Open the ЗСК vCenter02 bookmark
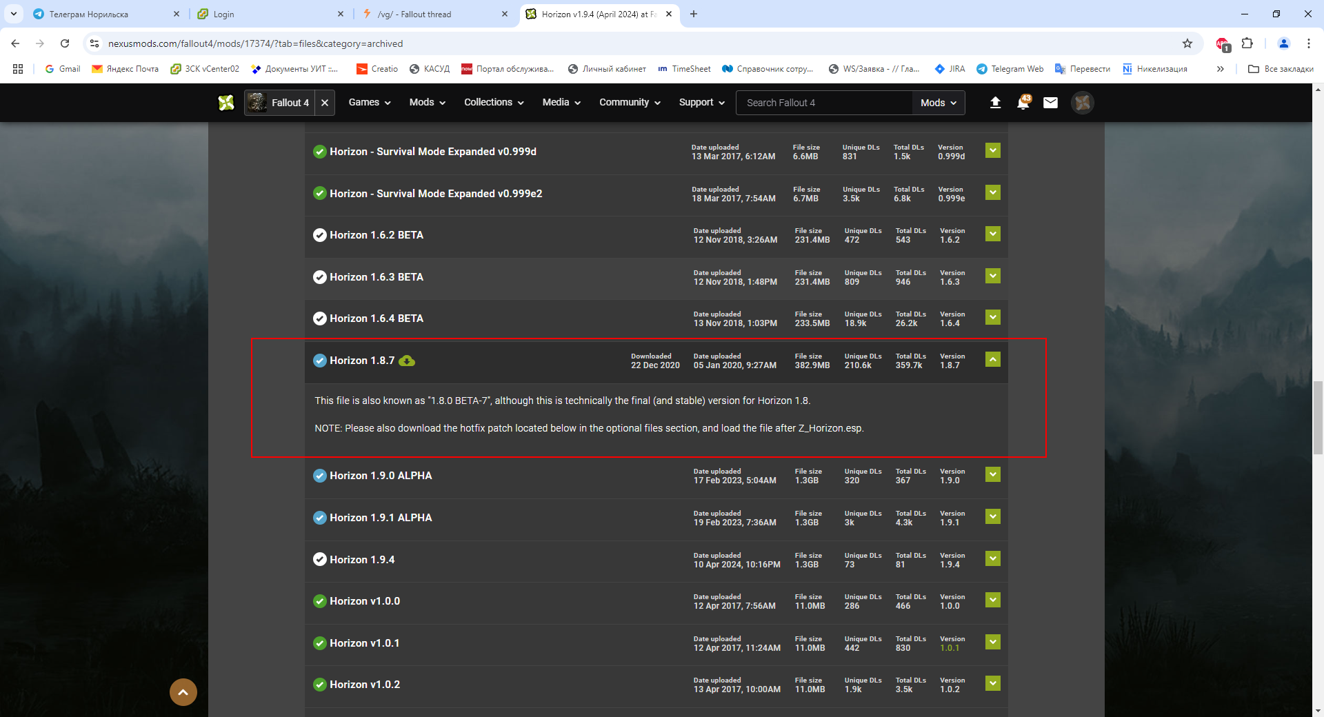 point(205,69)
